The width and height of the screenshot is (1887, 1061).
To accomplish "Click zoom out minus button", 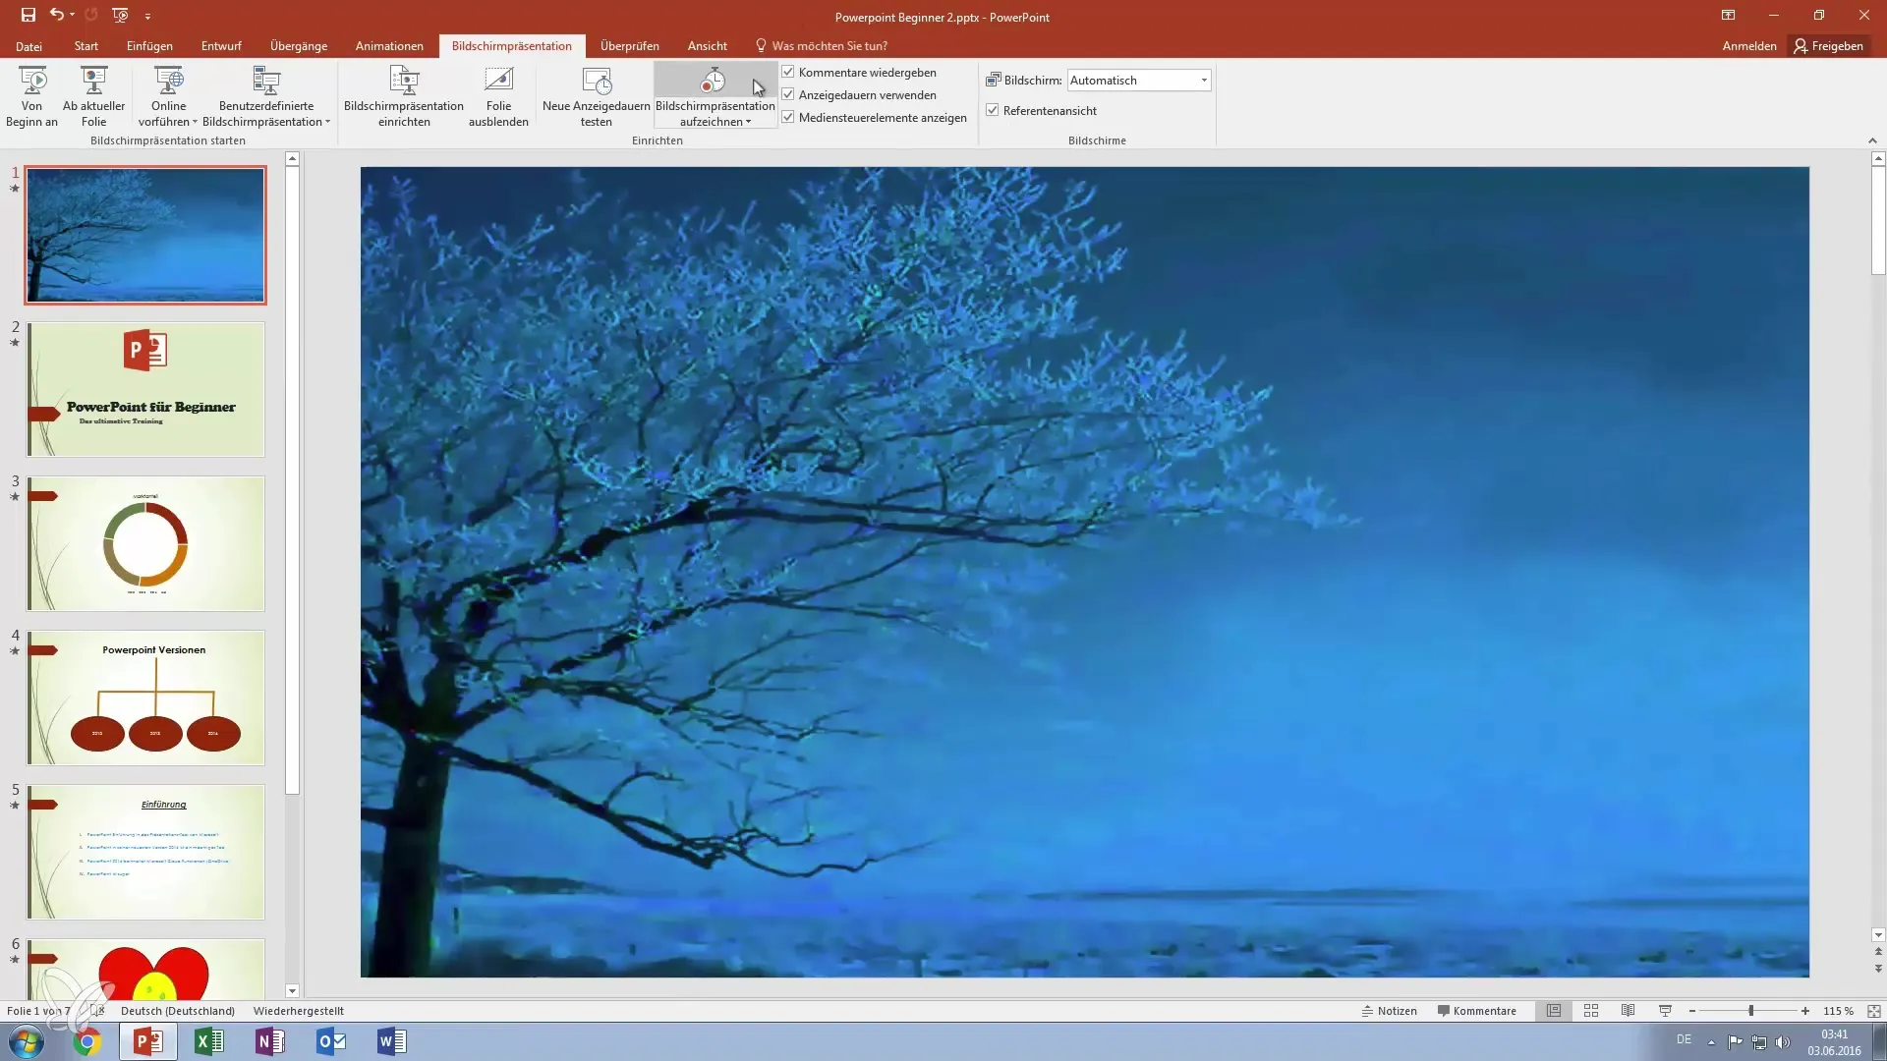I will 1692,1011.
